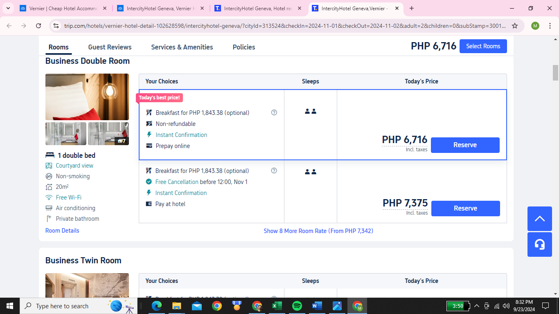The image size is (559, 314).
Task: Open the photo gallery thumbnail showing 7
Action: coord(108,134)
